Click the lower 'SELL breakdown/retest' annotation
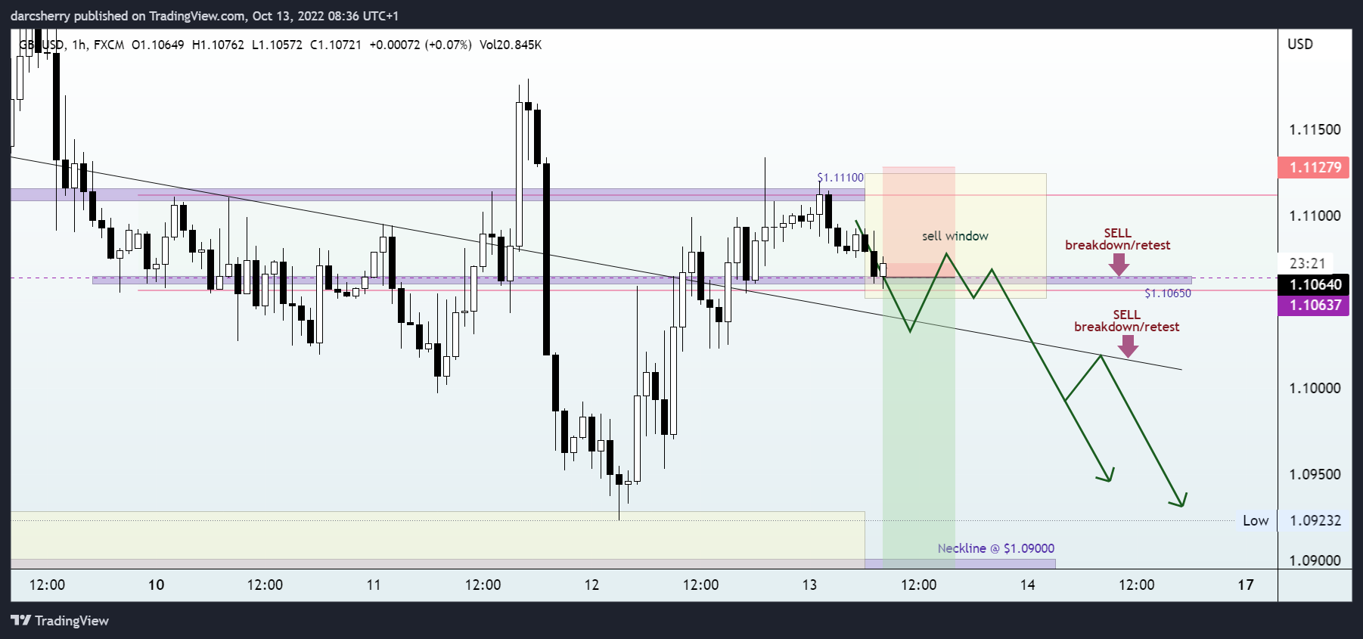Screen dimensions: 1363x639 point(1126,321)
